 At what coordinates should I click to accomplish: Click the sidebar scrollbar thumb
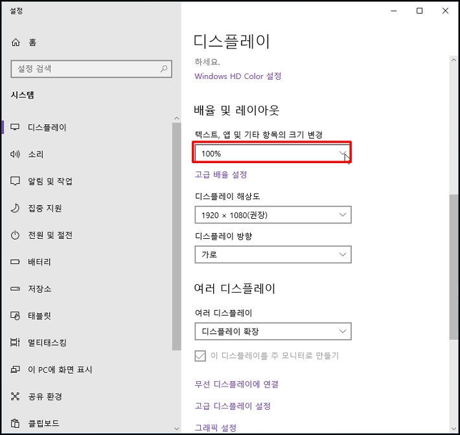point(177,236)
